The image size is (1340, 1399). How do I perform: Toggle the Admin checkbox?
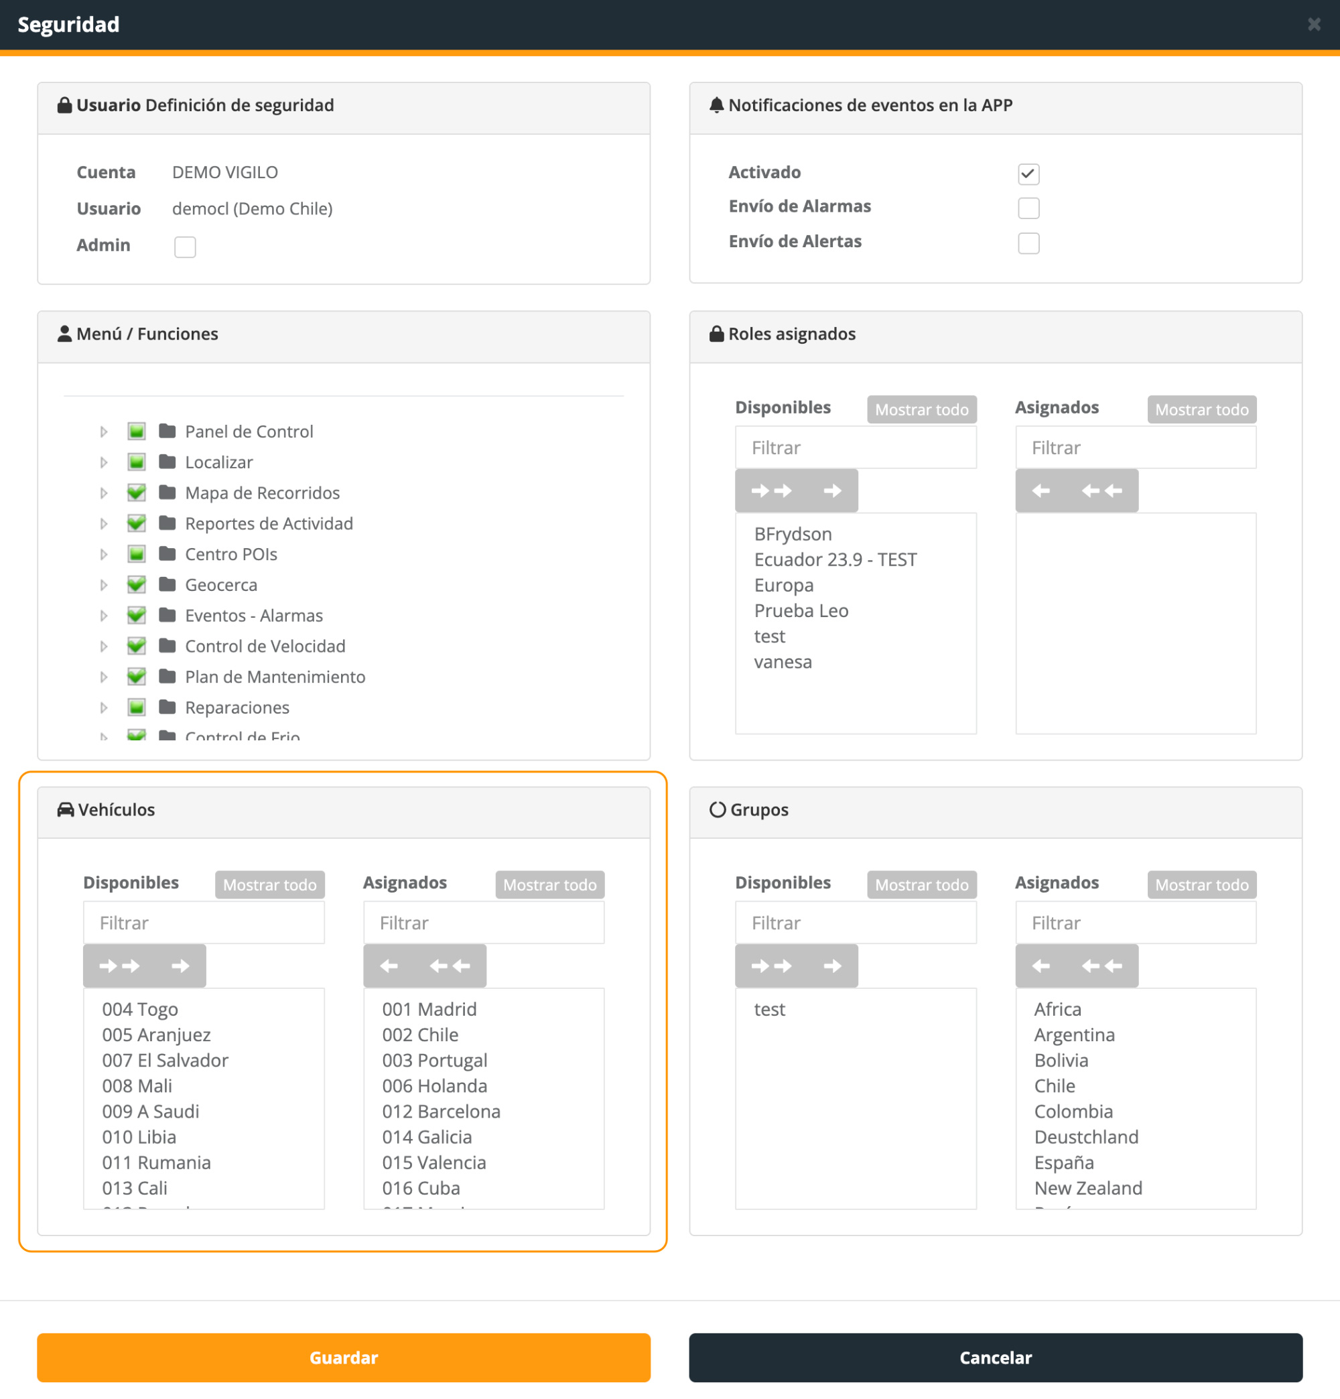[x=185, y=247]
